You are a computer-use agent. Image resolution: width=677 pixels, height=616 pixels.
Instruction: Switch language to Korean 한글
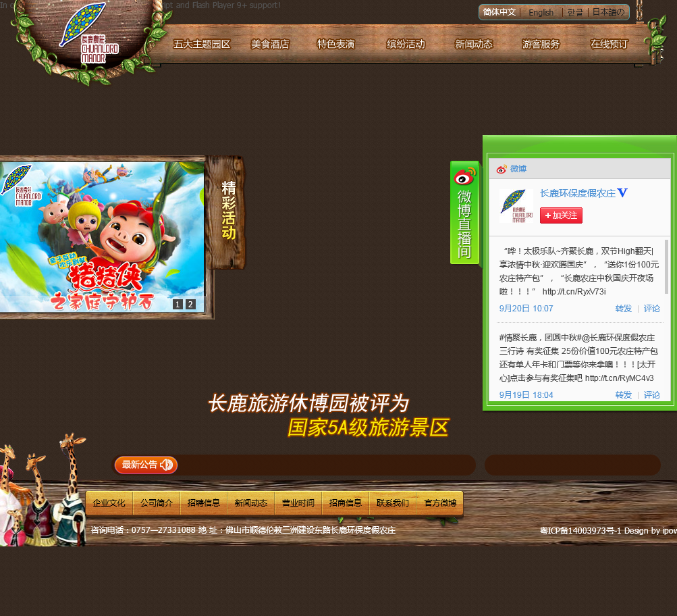point(575,13)
